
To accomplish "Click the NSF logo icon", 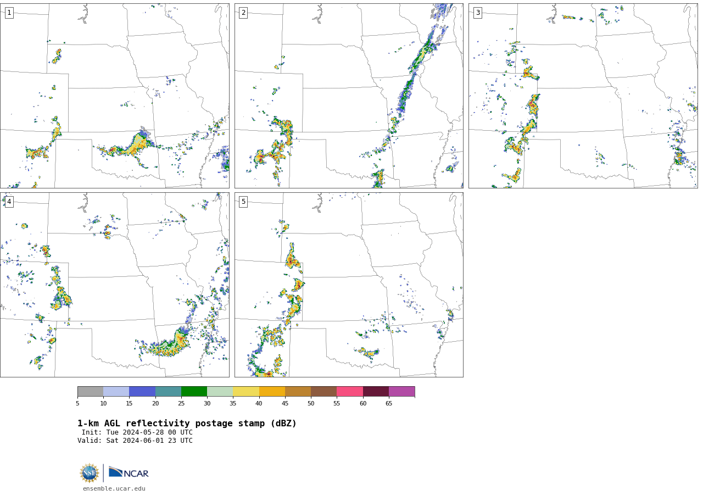I will click(x=90, y=473).
